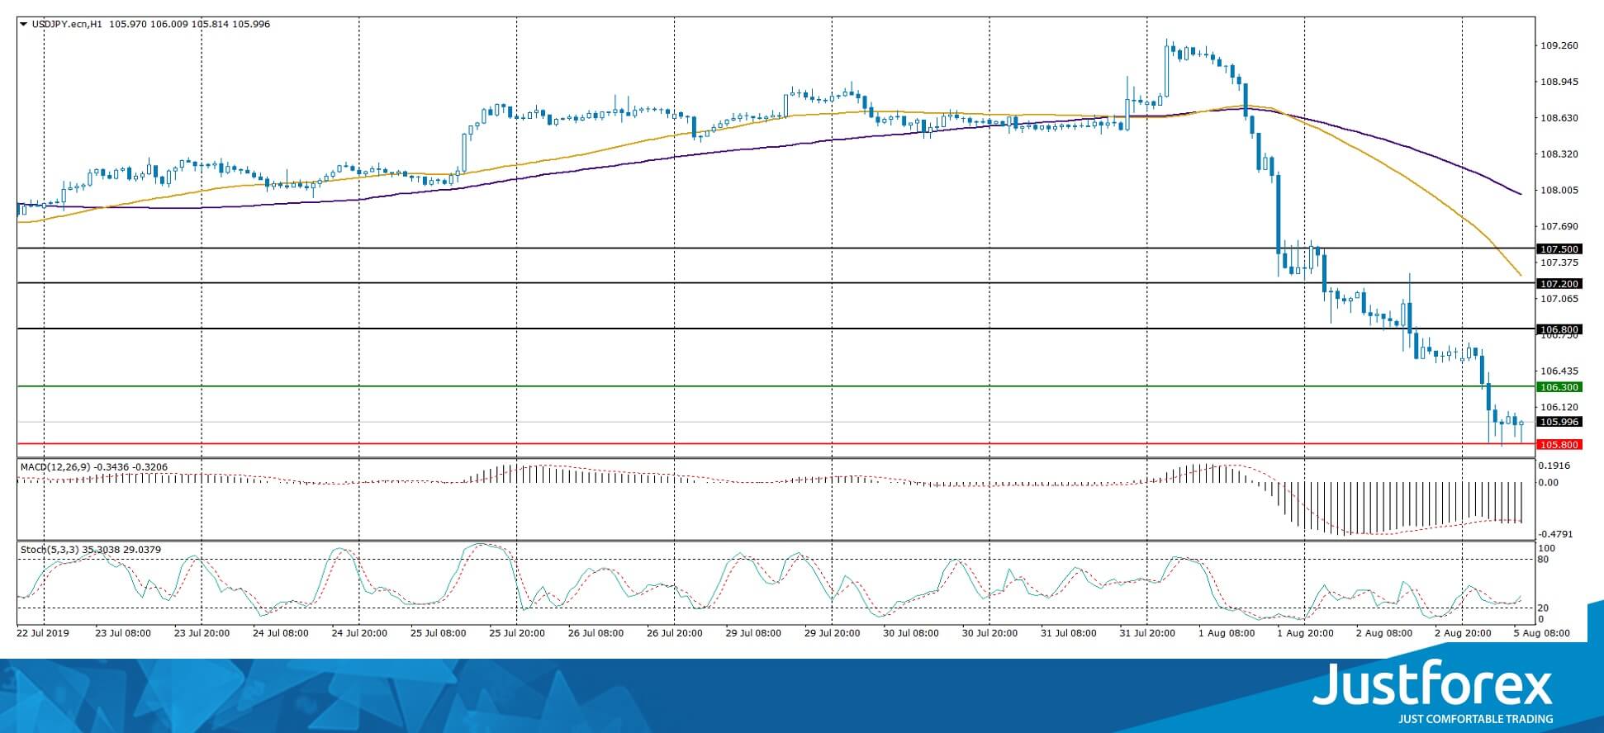
Task: Click the 108.005 price axis value
Action: pos(1560,190)
